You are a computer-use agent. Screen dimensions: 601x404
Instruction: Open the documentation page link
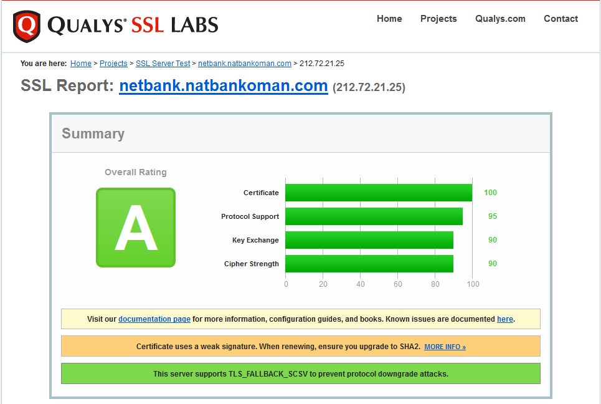click(x=154, y=319)
